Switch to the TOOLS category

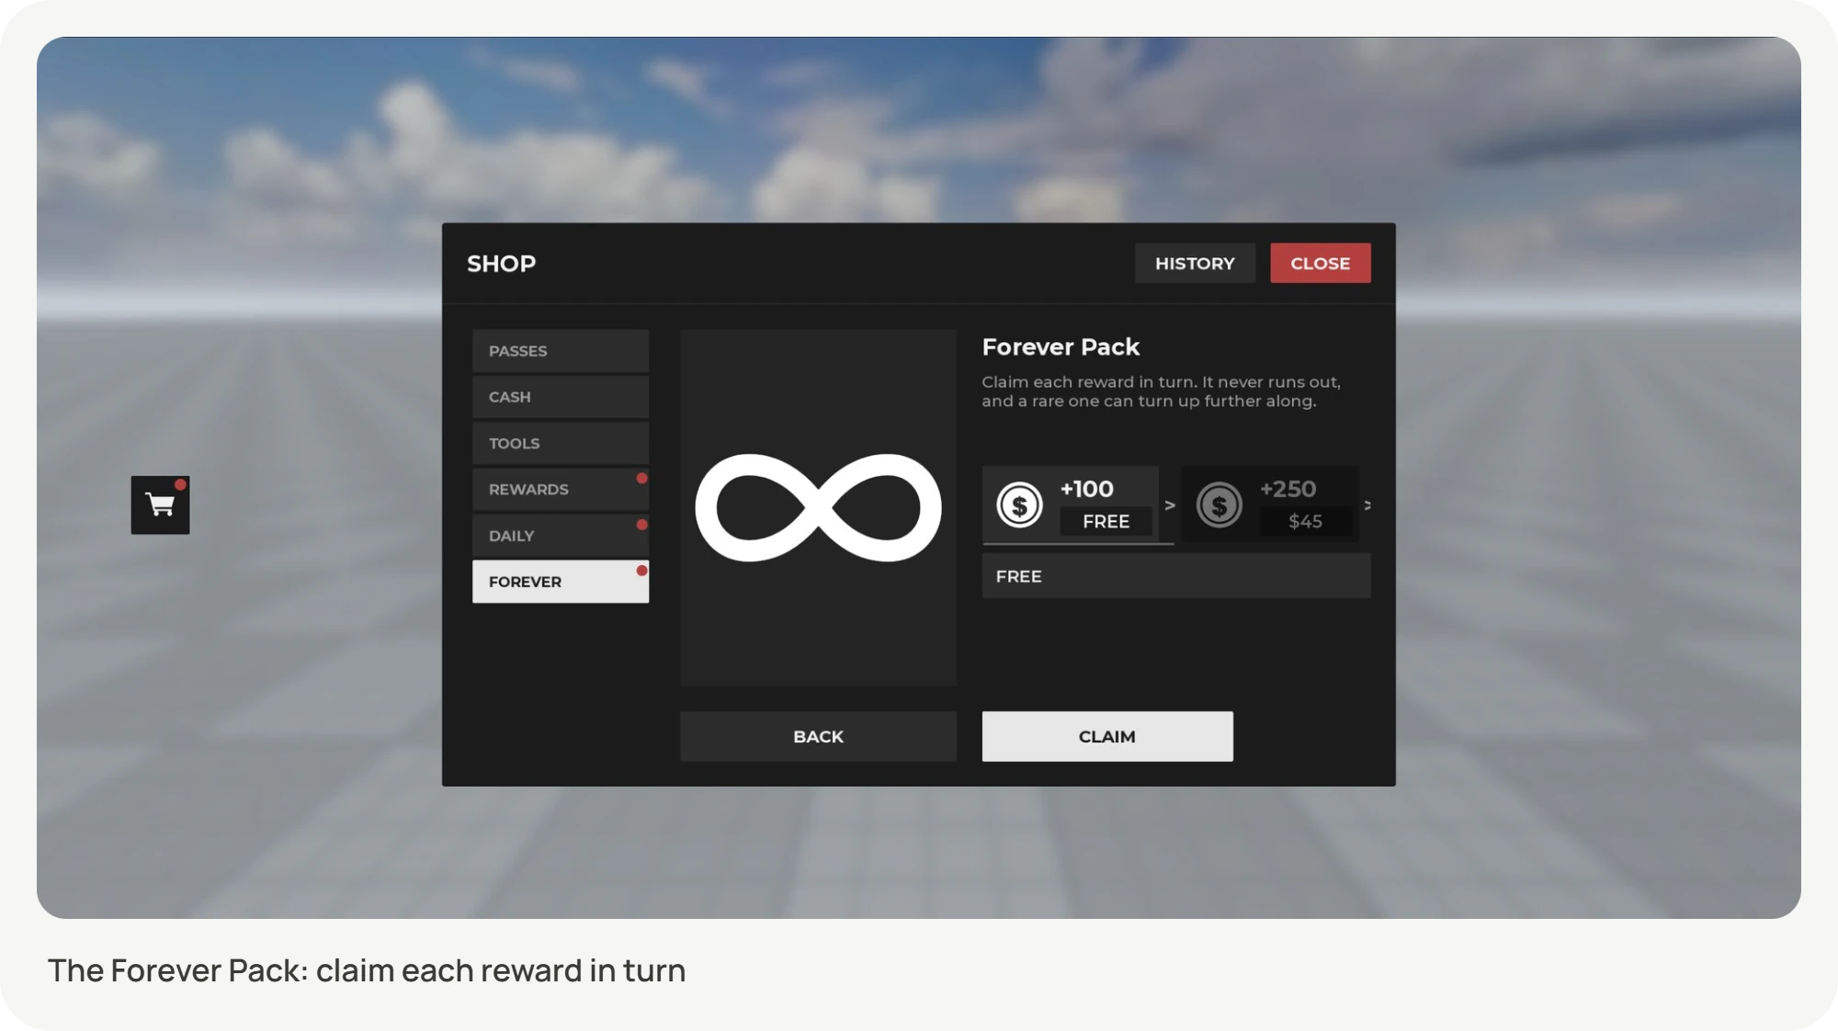click(561, 443)
